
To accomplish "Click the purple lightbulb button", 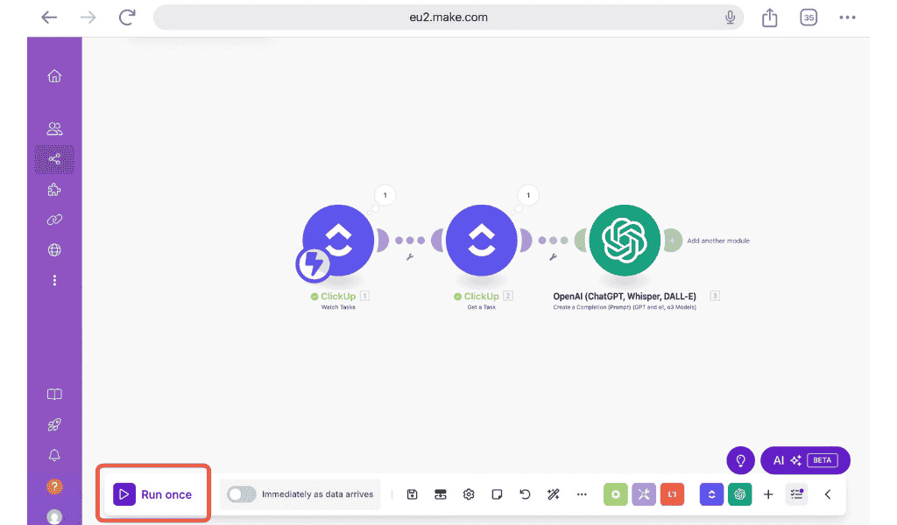I will point(741,460).
